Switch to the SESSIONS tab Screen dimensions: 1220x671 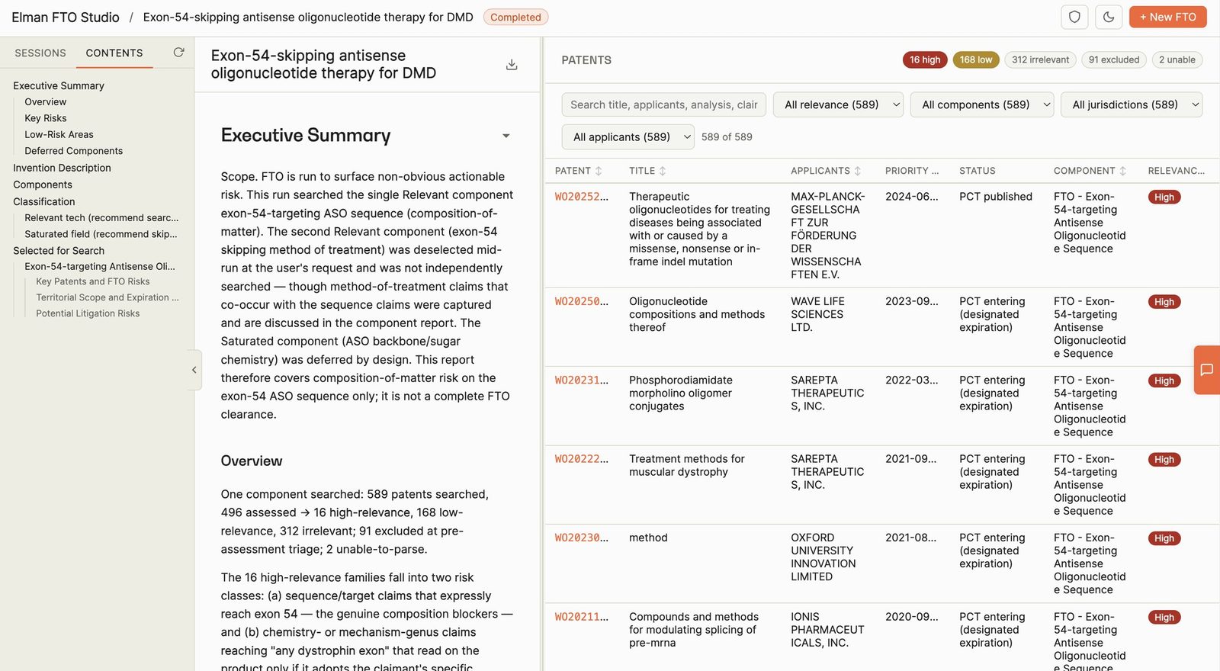40,53
